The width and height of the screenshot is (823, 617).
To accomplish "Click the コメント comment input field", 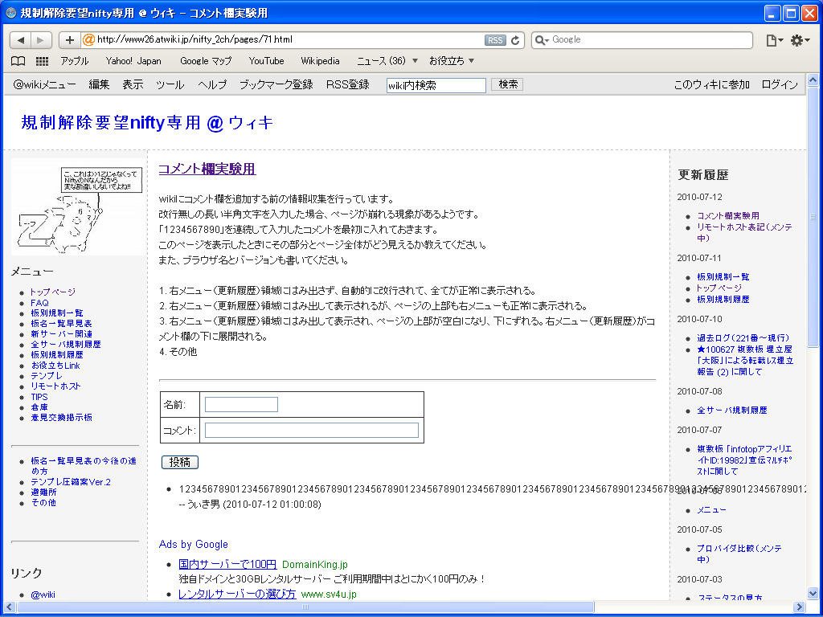I will 311,431.
